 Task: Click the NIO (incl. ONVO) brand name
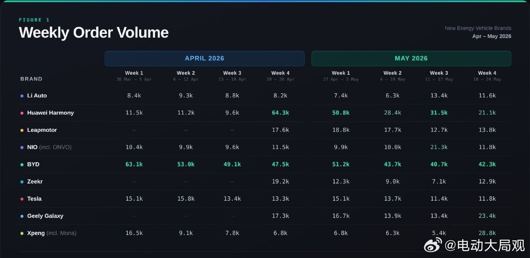(49, 147)
